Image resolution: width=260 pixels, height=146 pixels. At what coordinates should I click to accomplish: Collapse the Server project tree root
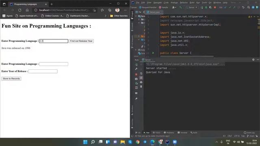click(136, 16)
